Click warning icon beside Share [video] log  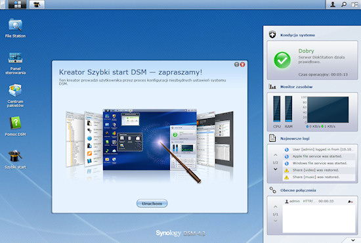point(286,171)
